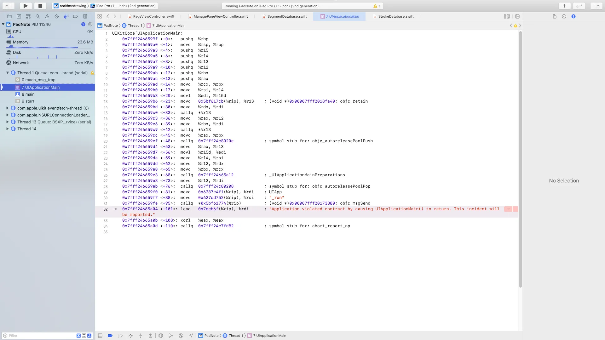This screenshot has height=340, width=605.
Task: Collapse the Thread 1 disclosure triangle
Action: point(8,73)
